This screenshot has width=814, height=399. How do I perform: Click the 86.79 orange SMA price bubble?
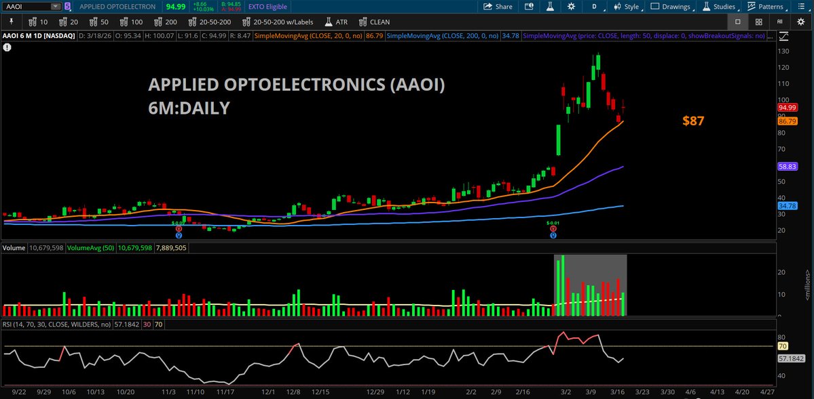point(787,121)
